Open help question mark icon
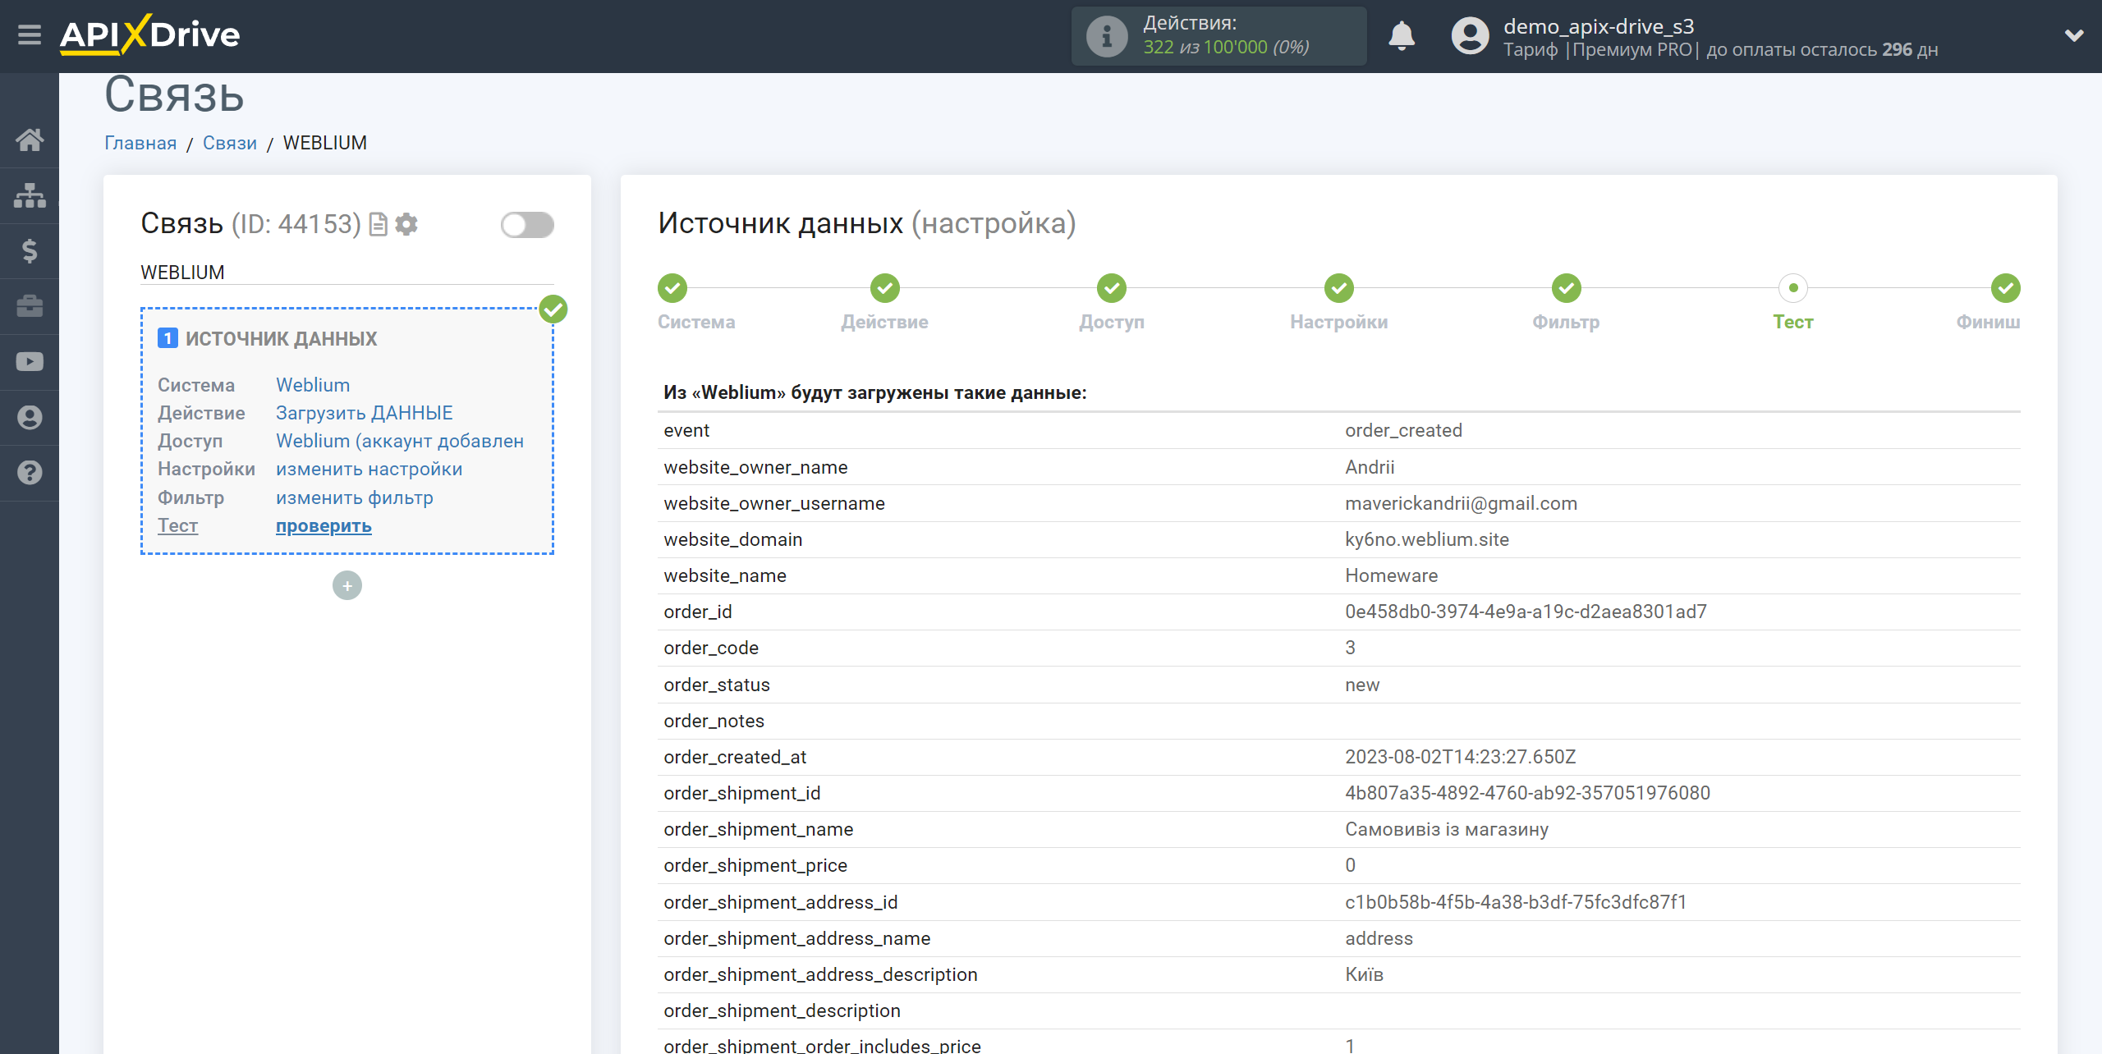Screen dimensions: 2102x1054 (30, 473)
